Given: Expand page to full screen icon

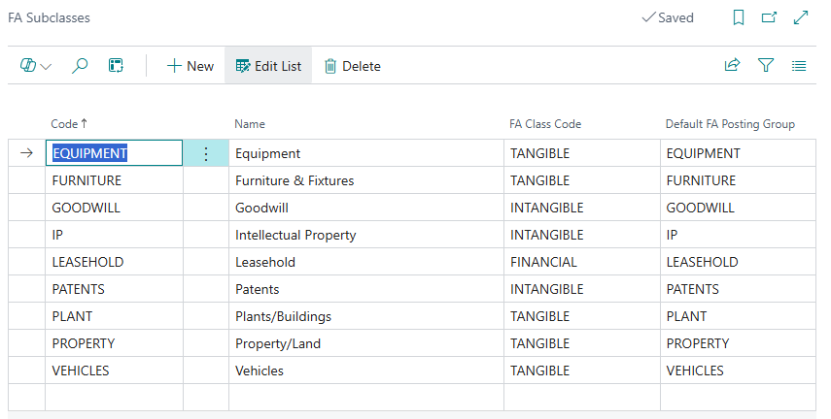Looking at the screenshot, I should coord(801,17).
